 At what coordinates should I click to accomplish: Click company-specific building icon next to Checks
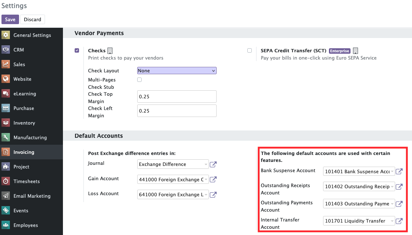[x=110, y=51]
